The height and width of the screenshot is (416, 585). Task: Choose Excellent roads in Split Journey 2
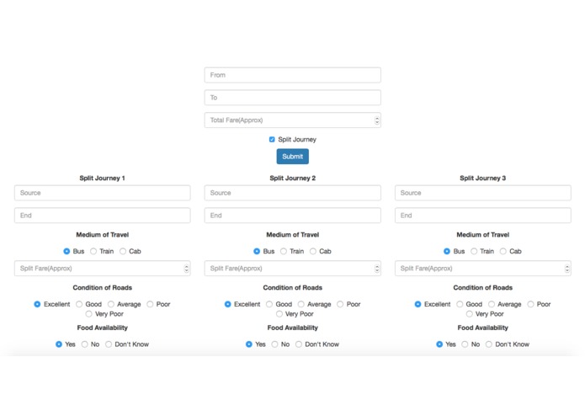tap(227, 305)
